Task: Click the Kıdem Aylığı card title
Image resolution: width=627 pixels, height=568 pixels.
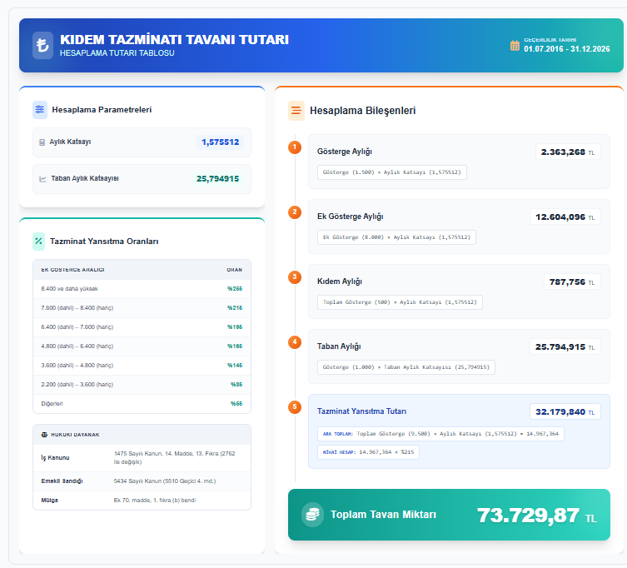Action: (x=340, y=282)
